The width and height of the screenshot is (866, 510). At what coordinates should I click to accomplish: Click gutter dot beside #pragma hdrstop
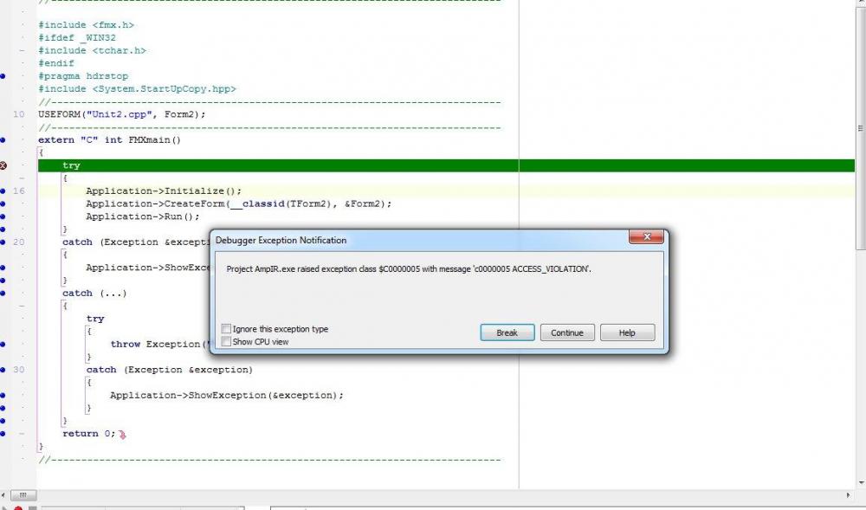point(3,76)
